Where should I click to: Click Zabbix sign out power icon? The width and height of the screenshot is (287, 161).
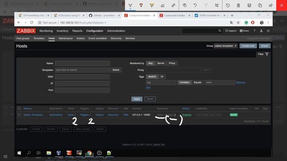point(268,31)
